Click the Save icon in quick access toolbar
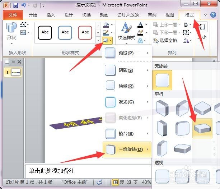Image resolution: width=220 pixels, height=189 pixels. tap(16, 5)
